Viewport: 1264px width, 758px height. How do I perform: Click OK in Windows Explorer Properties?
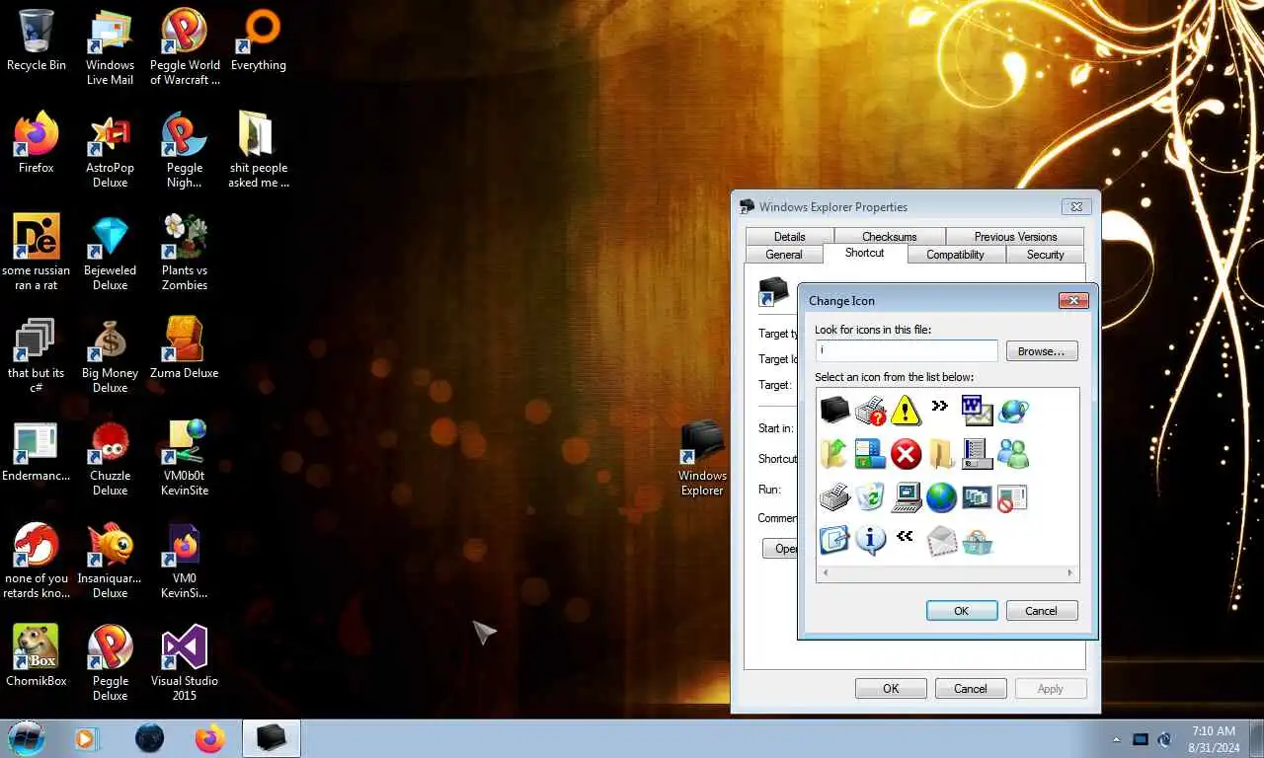(891, 689)
